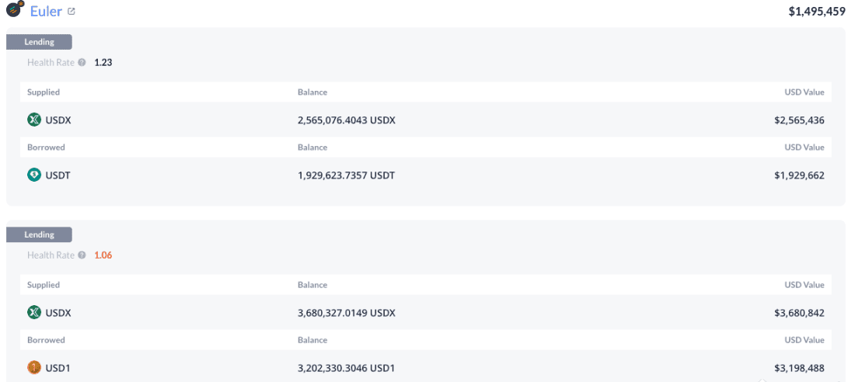Select the first Lending tab label
Screen dimensions: 851x382
tap(39, 42)
